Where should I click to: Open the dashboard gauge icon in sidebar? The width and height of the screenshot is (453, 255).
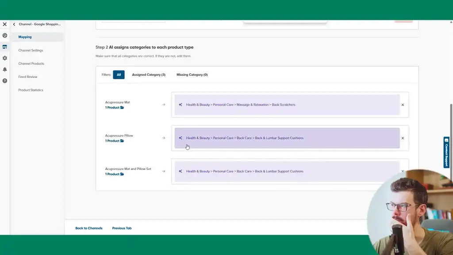point(4,35)
